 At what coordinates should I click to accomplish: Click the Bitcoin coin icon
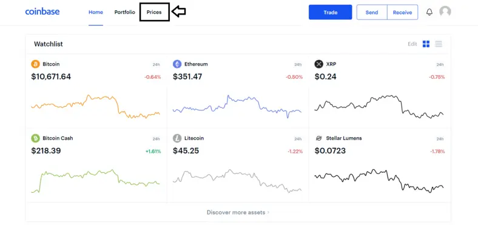coord(35,64)
